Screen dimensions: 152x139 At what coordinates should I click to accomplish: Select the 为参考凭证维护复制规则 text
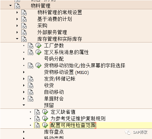pyautogui.click(x=78, y=118)
